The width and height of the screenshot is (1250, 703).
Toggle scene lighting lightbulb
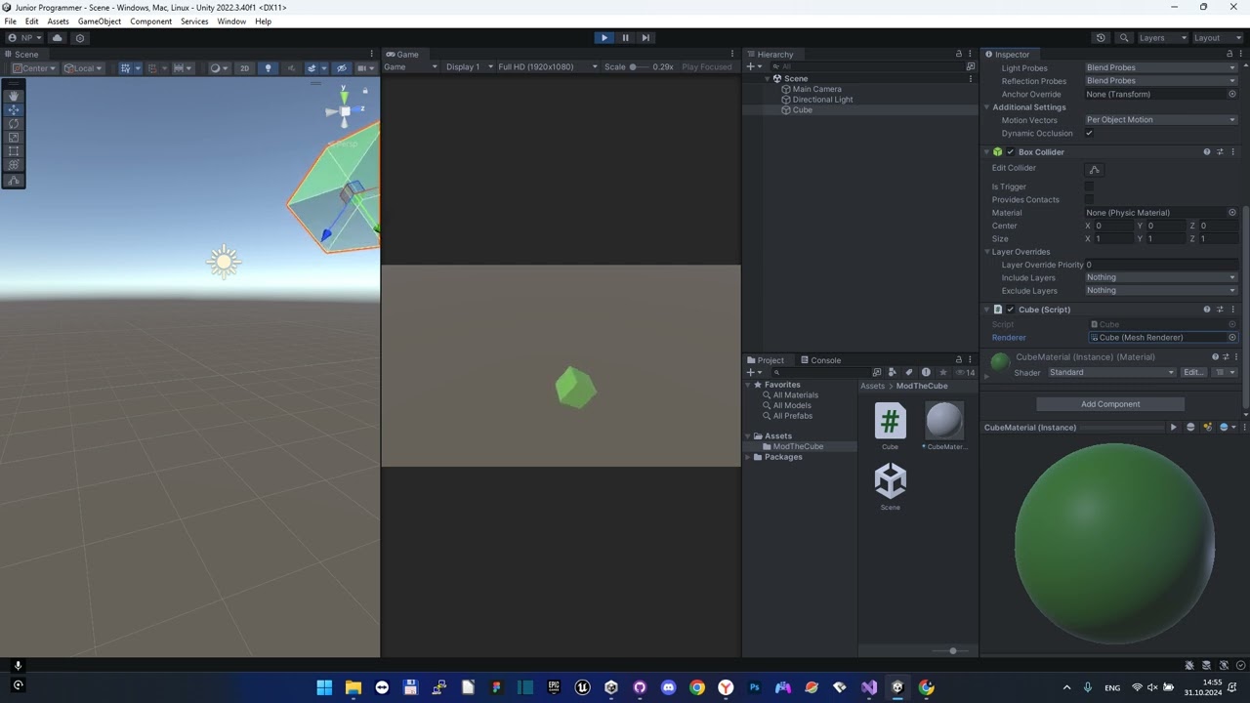point(269,68)
